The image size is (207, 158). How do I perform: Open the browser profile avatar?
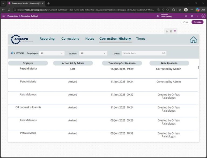tap(186, 10)
